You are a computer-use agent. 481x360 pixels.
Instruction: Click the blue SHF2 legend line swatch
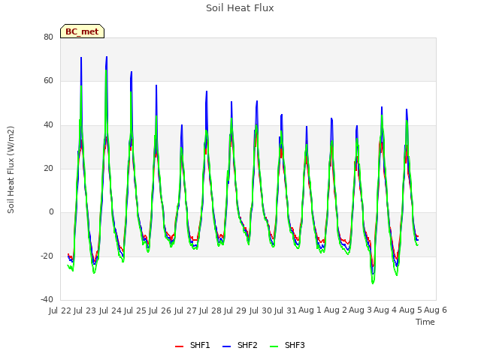(x=226, y=346)
